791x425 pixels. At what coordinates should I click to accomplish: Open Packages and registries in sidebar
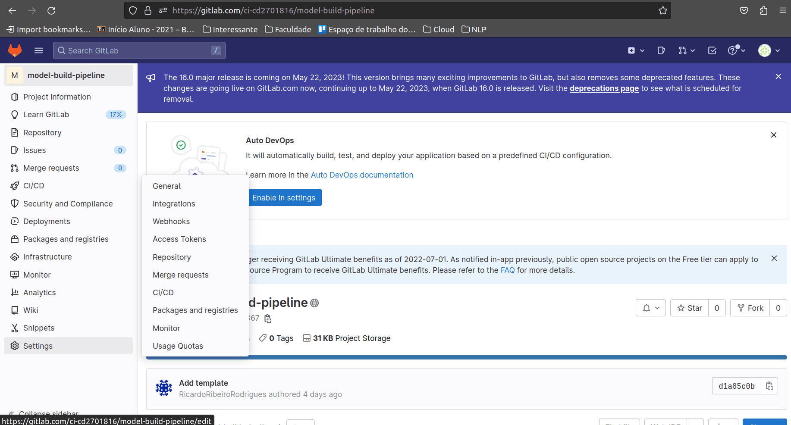(x=69, y=239)
